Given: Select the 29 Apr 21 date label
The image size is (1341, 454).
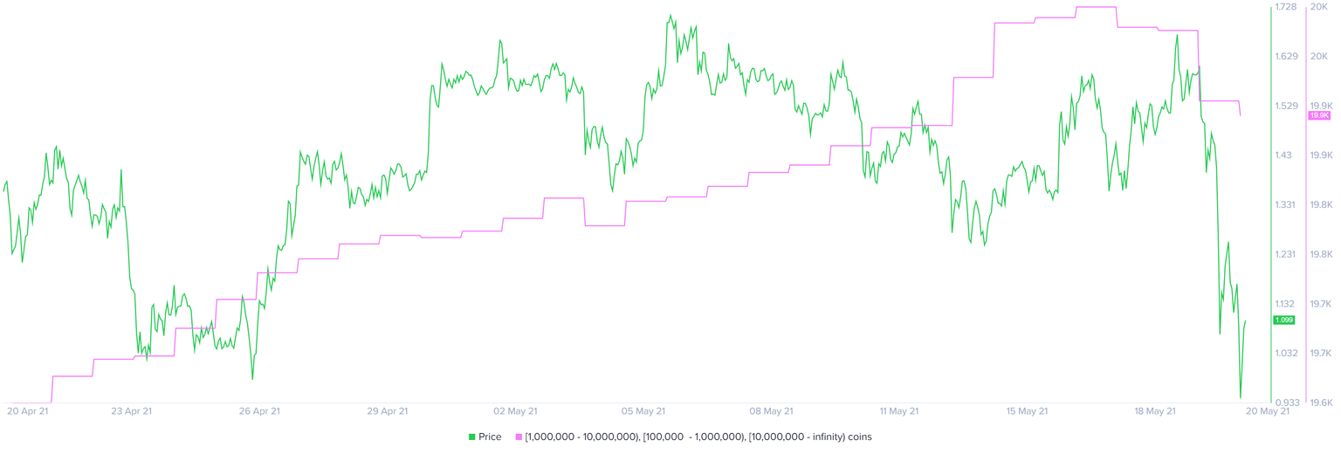Looking at the screenshot, I should (x=387, y=410).
